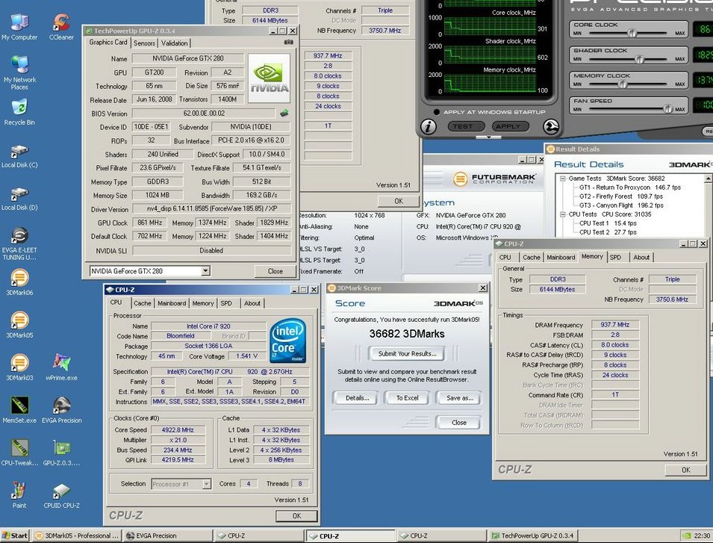
Task: Launch 3DMark03 desktop shortcut
Action: 19,367
